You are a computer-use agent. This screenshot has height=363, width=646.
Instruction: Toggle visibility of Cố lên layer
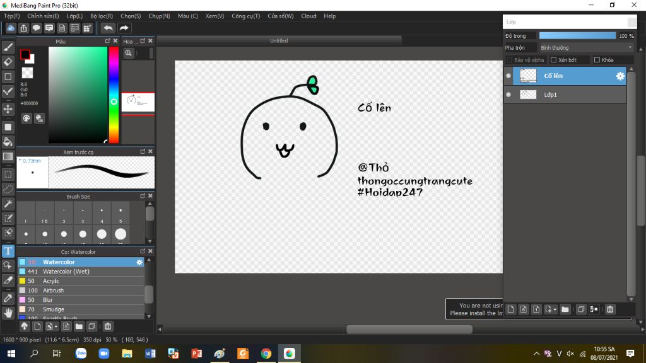click(x=508, y=76)
